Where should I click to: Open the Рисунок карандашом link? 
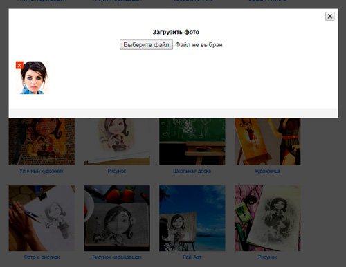tap(117, 257)
